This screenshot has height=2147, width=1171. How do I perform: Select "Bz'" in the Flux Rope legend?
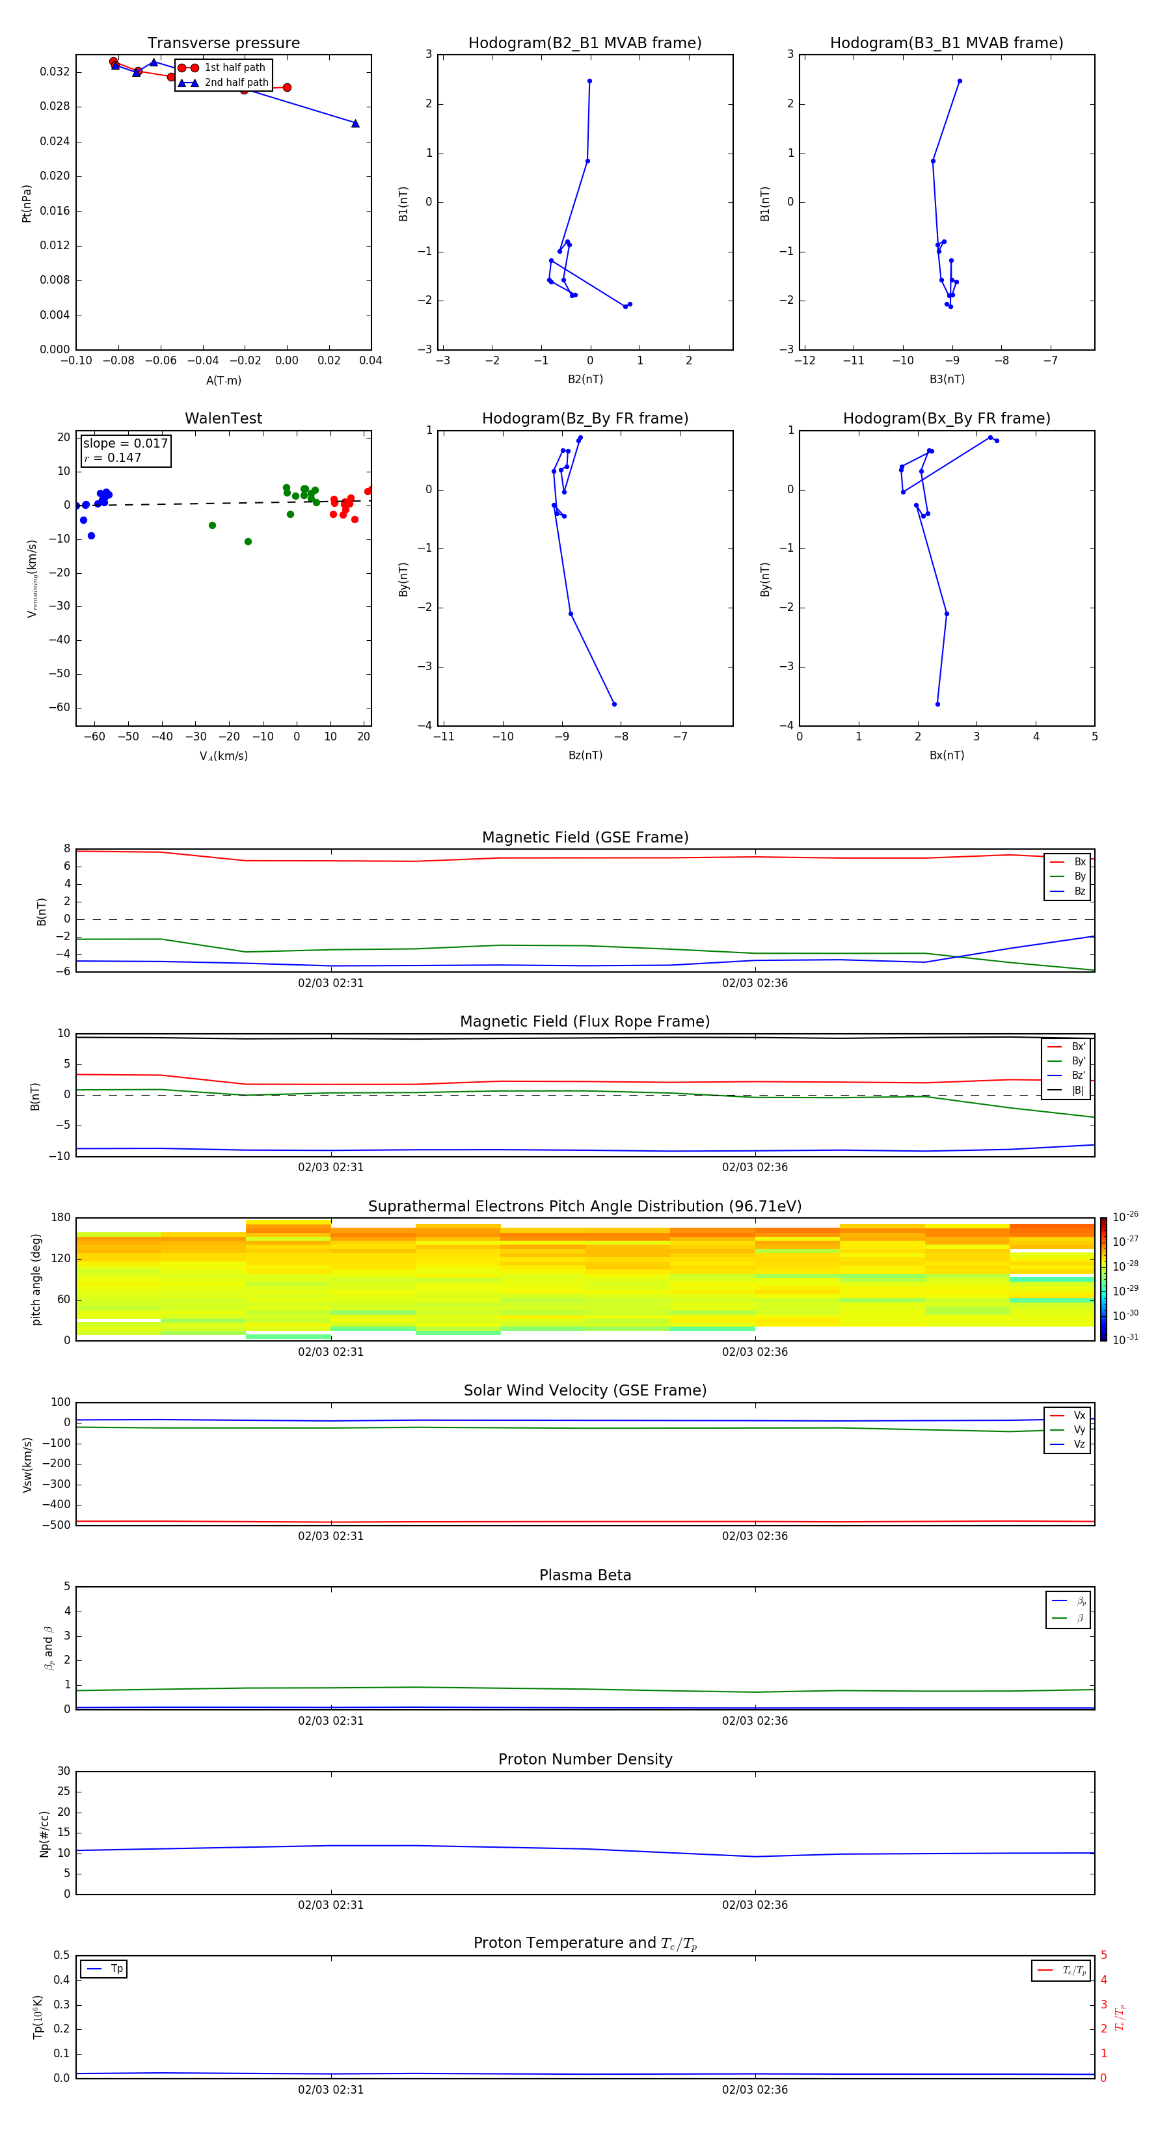pyautogui.click(x=1067, y=1075)
